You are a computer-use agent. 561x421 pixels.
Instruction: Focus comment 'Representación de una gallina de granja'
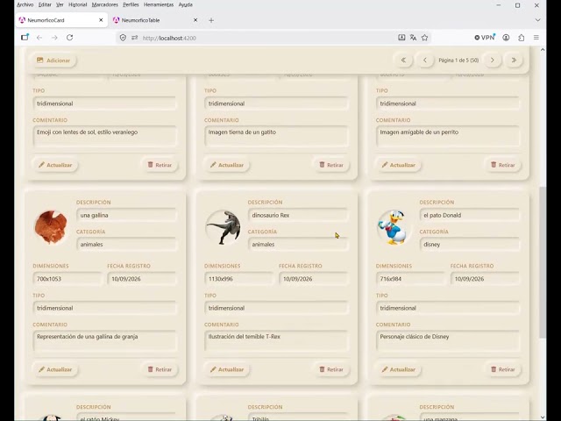pyautogui.click(x=105, y=341)
